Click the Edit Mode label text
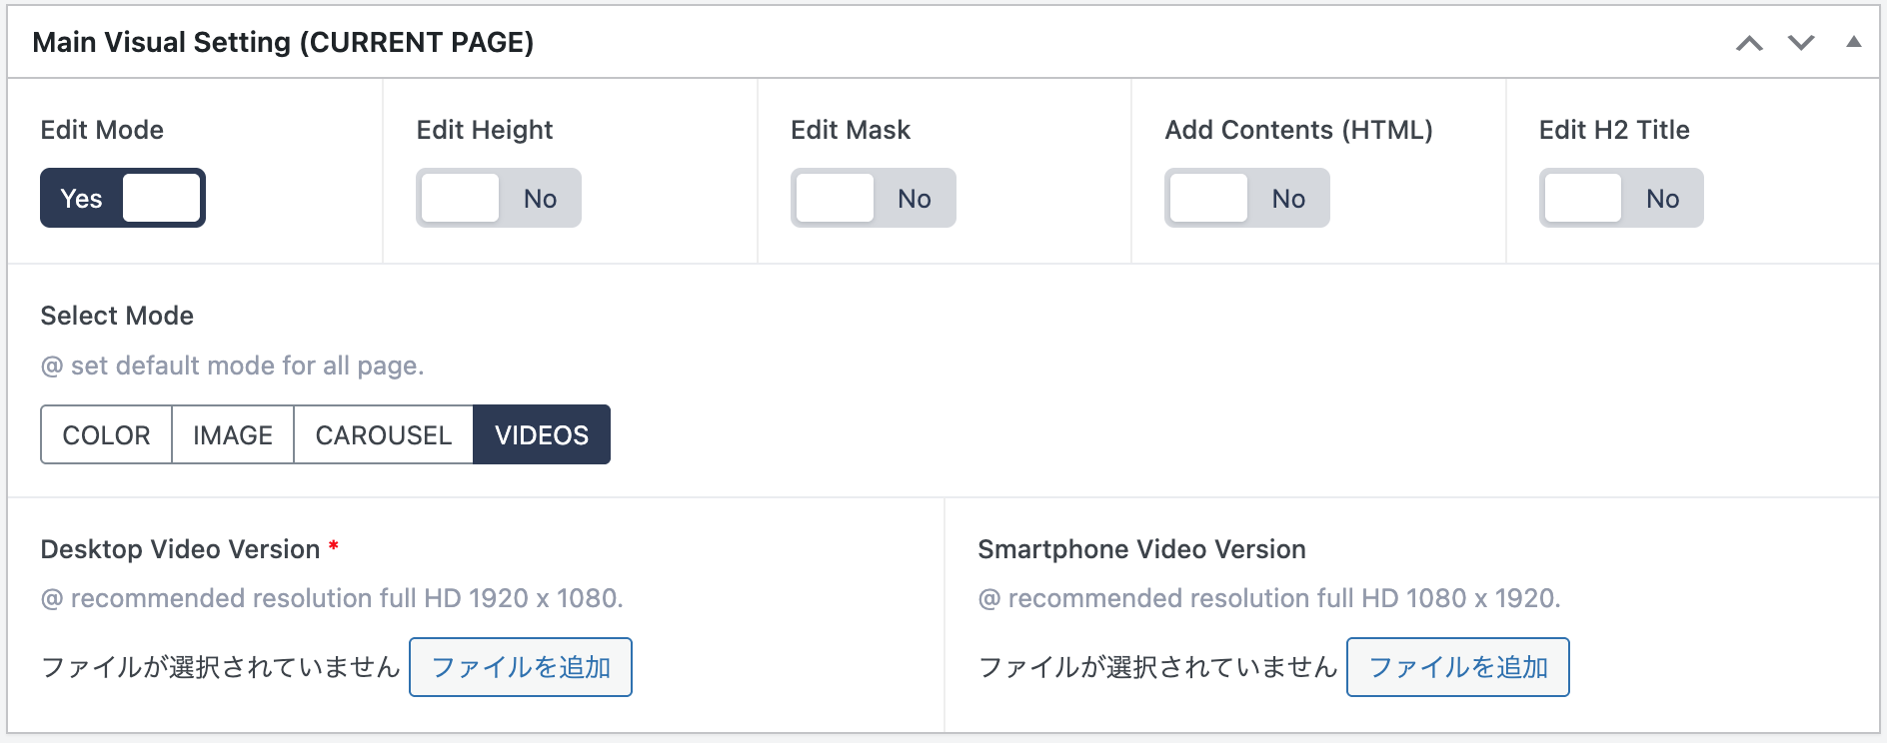 102,130
